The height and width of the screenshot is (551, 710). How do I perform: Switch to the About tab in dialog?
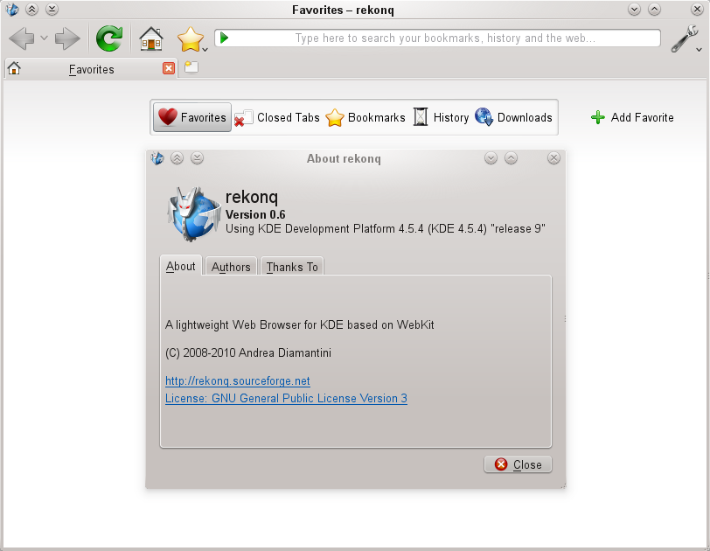click(181, 266)
